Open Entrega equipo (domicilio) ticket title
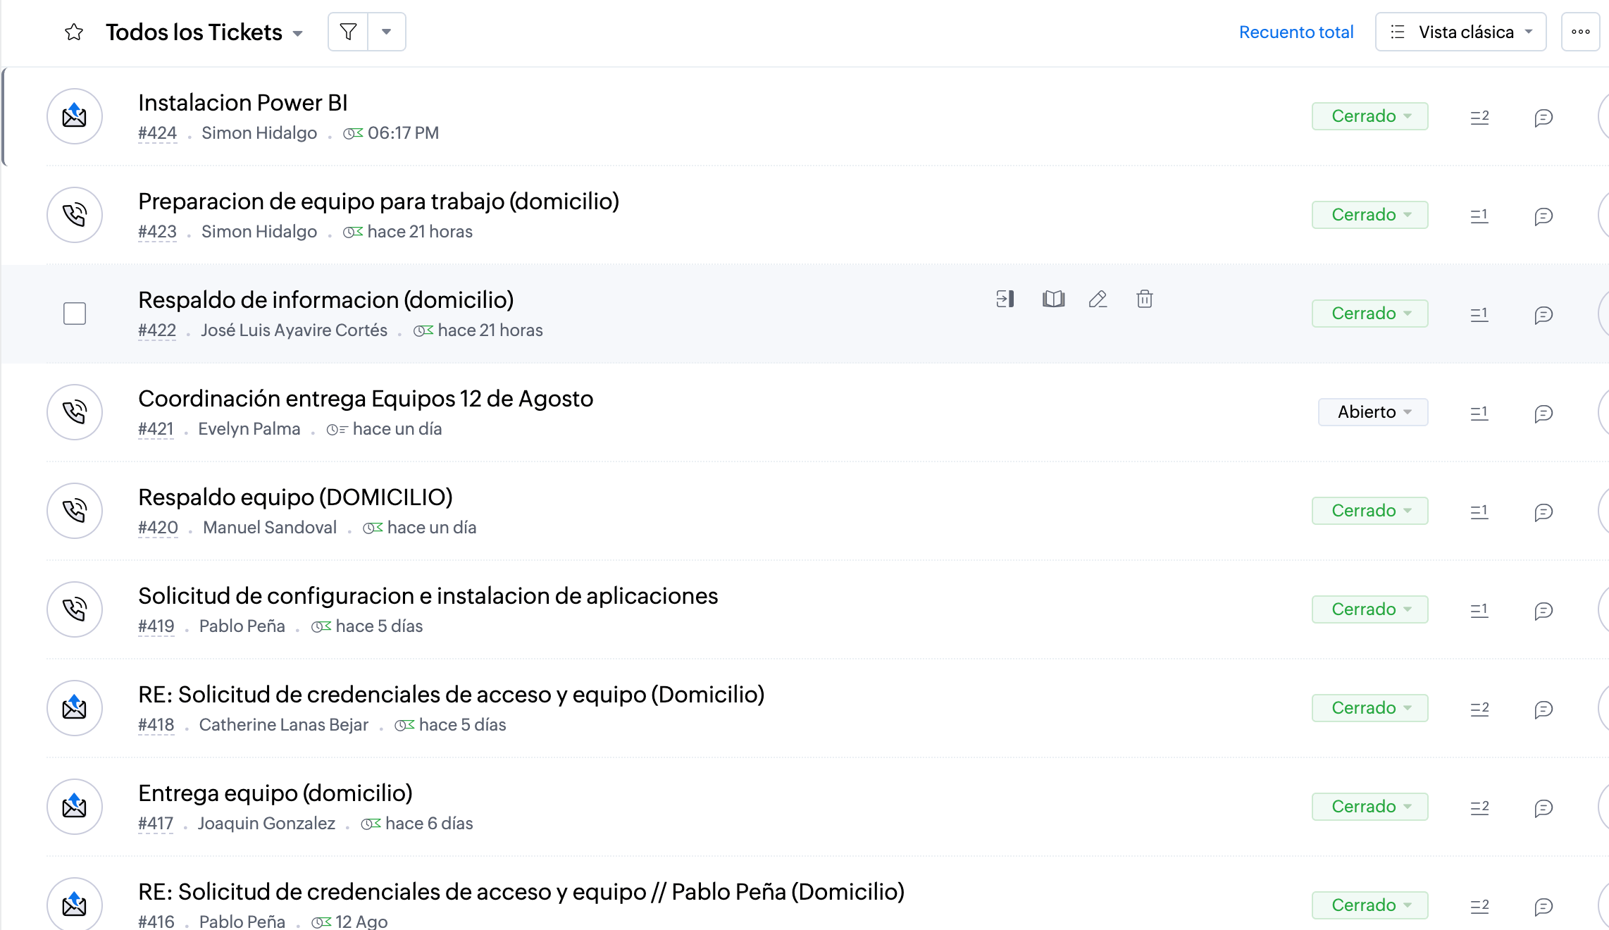The image size is (1609, 930). pyautogui.click(x=275, y=793)
